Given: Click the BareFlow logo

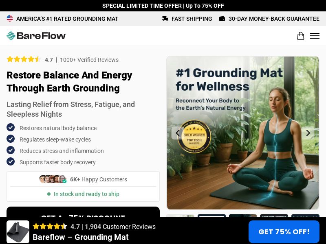Looking at the screenshot, I should tap(36, 36).
